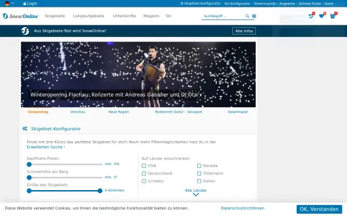Click the Winteropening Flachau headline text
The width and height of the screenshot is (347, 216).
114,95
